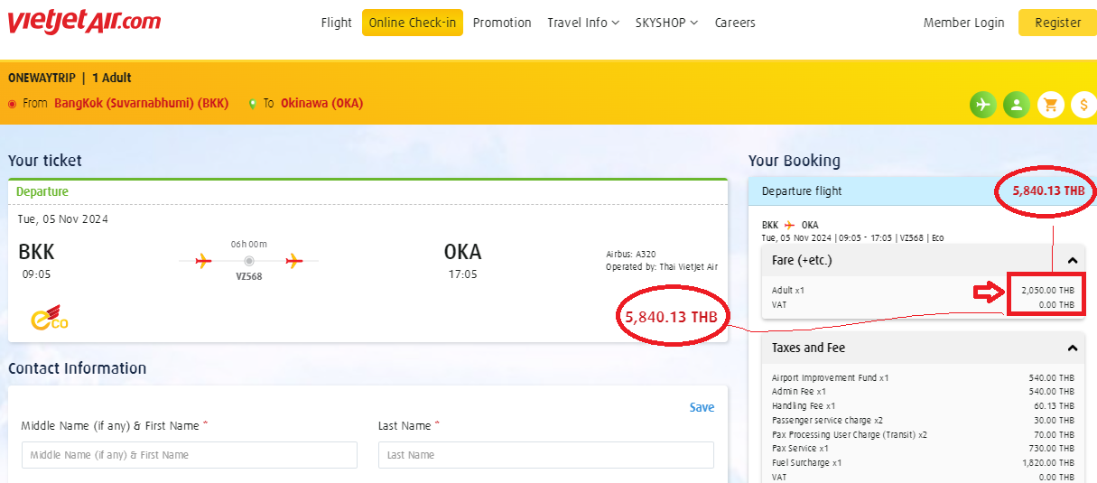The height and width of the screenshot is (483, 1097).
Task: Select origin BangKok (Suvarnabhumi) (BKK)
Action: tap(142, 103)
